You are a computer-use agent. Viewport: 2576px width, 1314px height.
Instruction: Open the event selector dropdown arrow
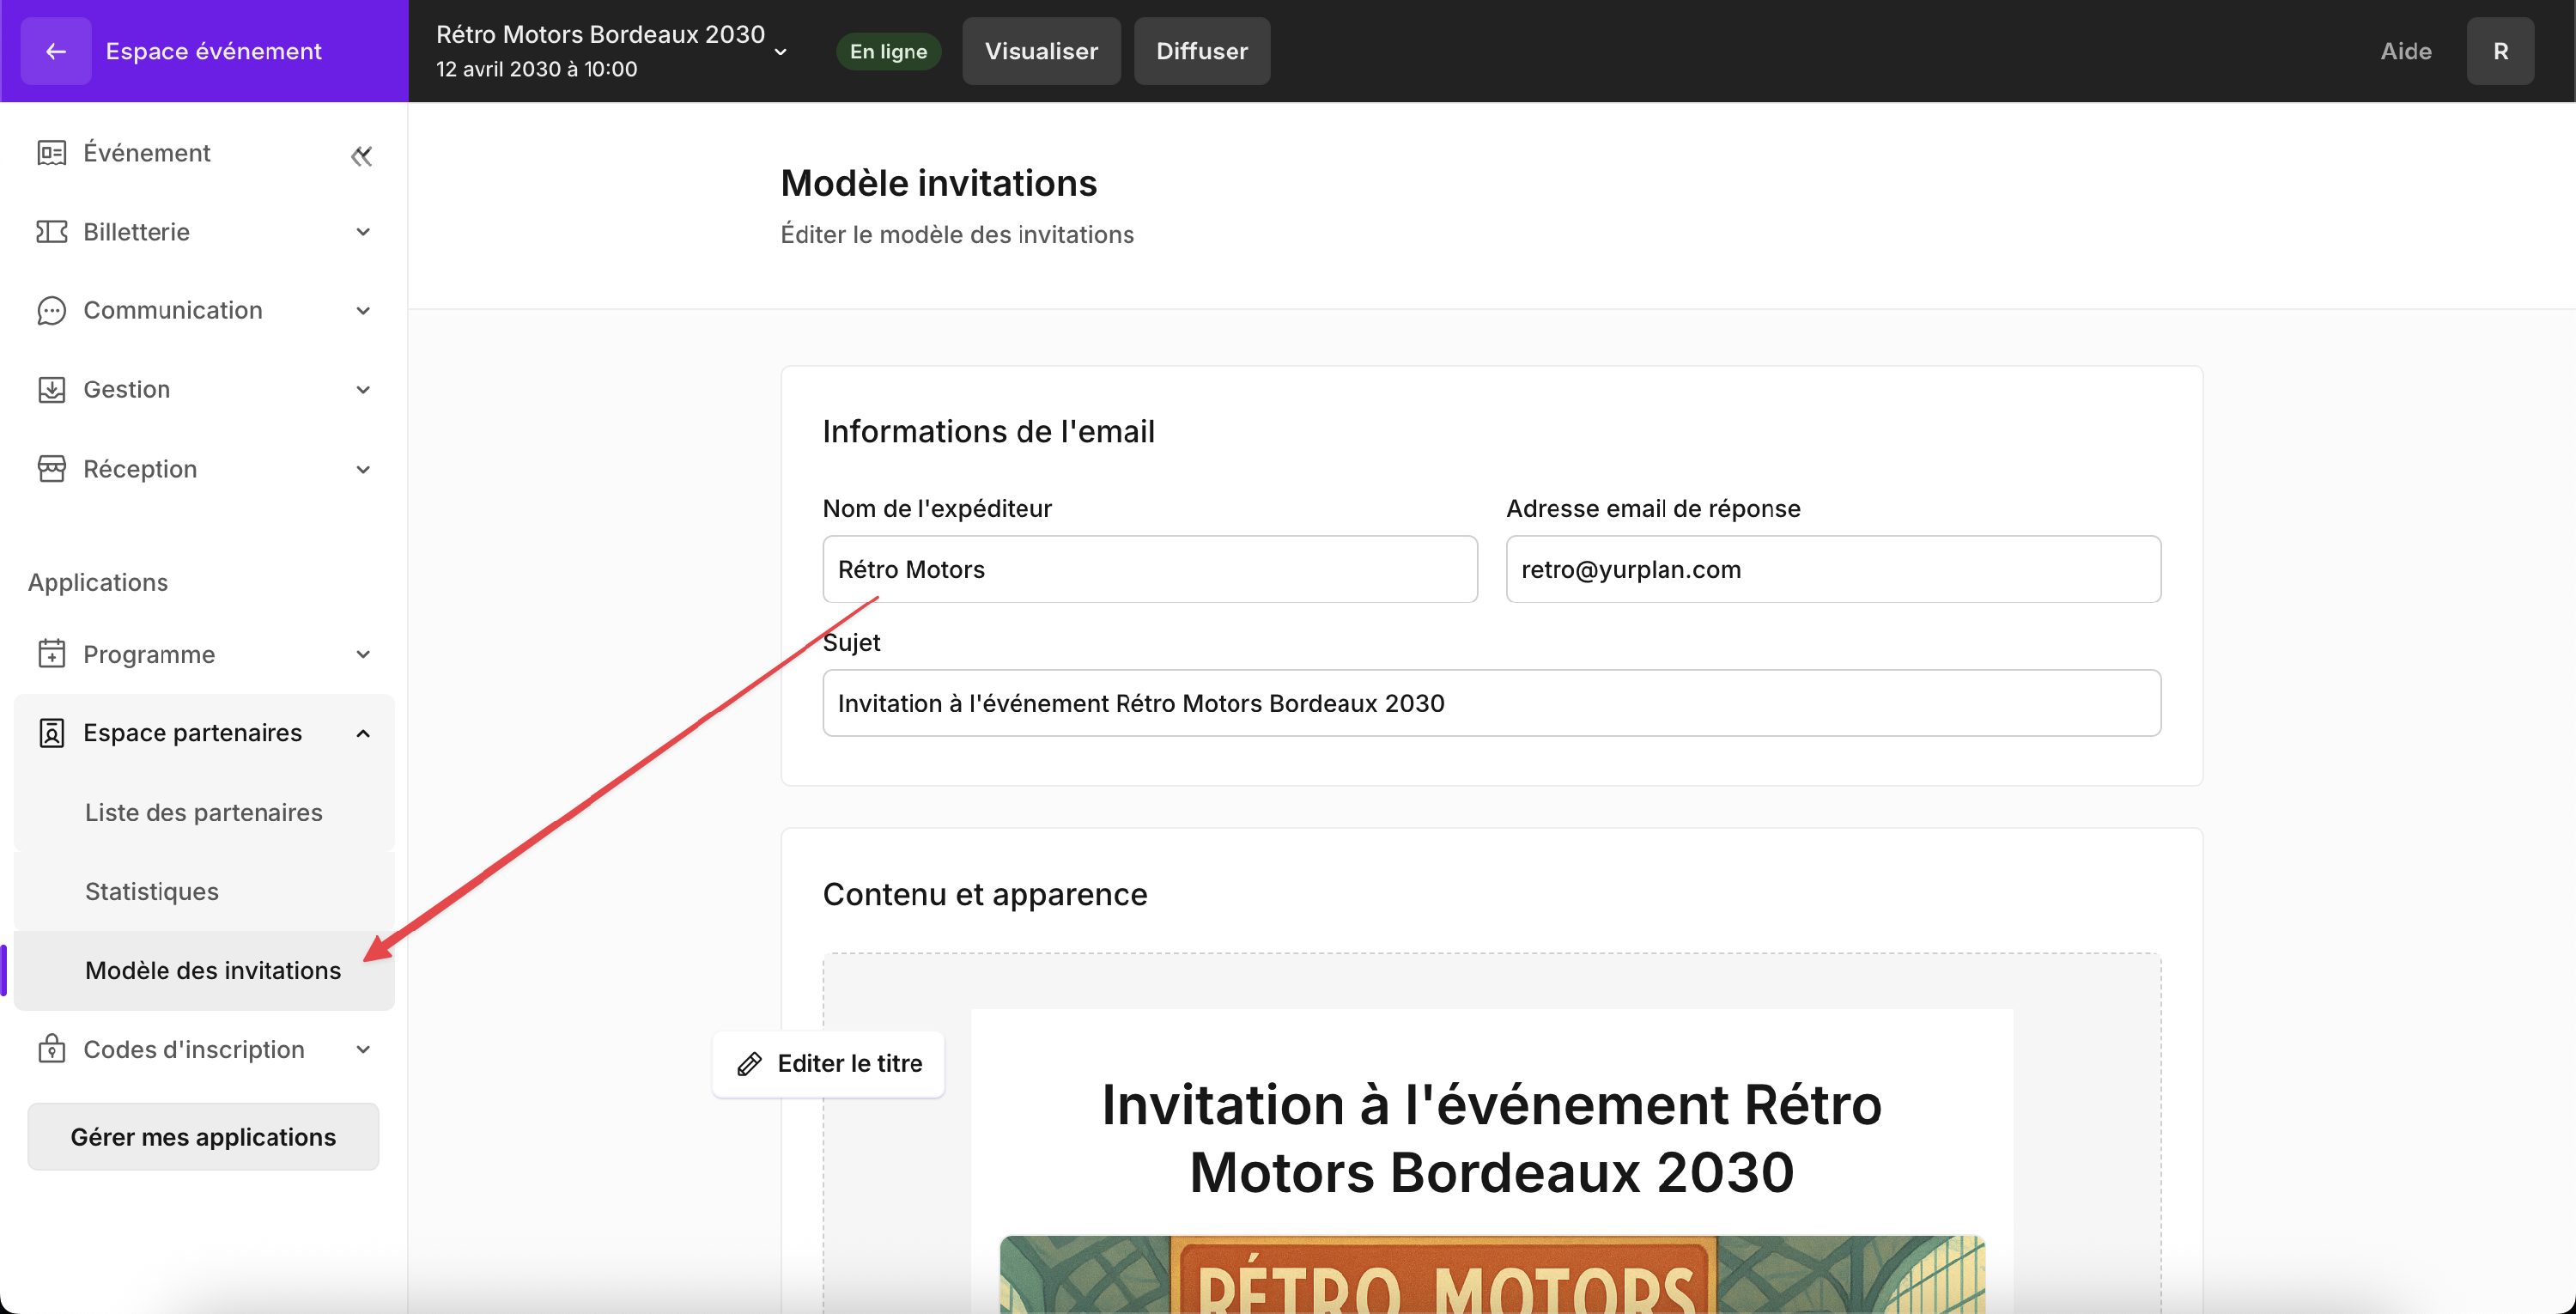point(781,52)
